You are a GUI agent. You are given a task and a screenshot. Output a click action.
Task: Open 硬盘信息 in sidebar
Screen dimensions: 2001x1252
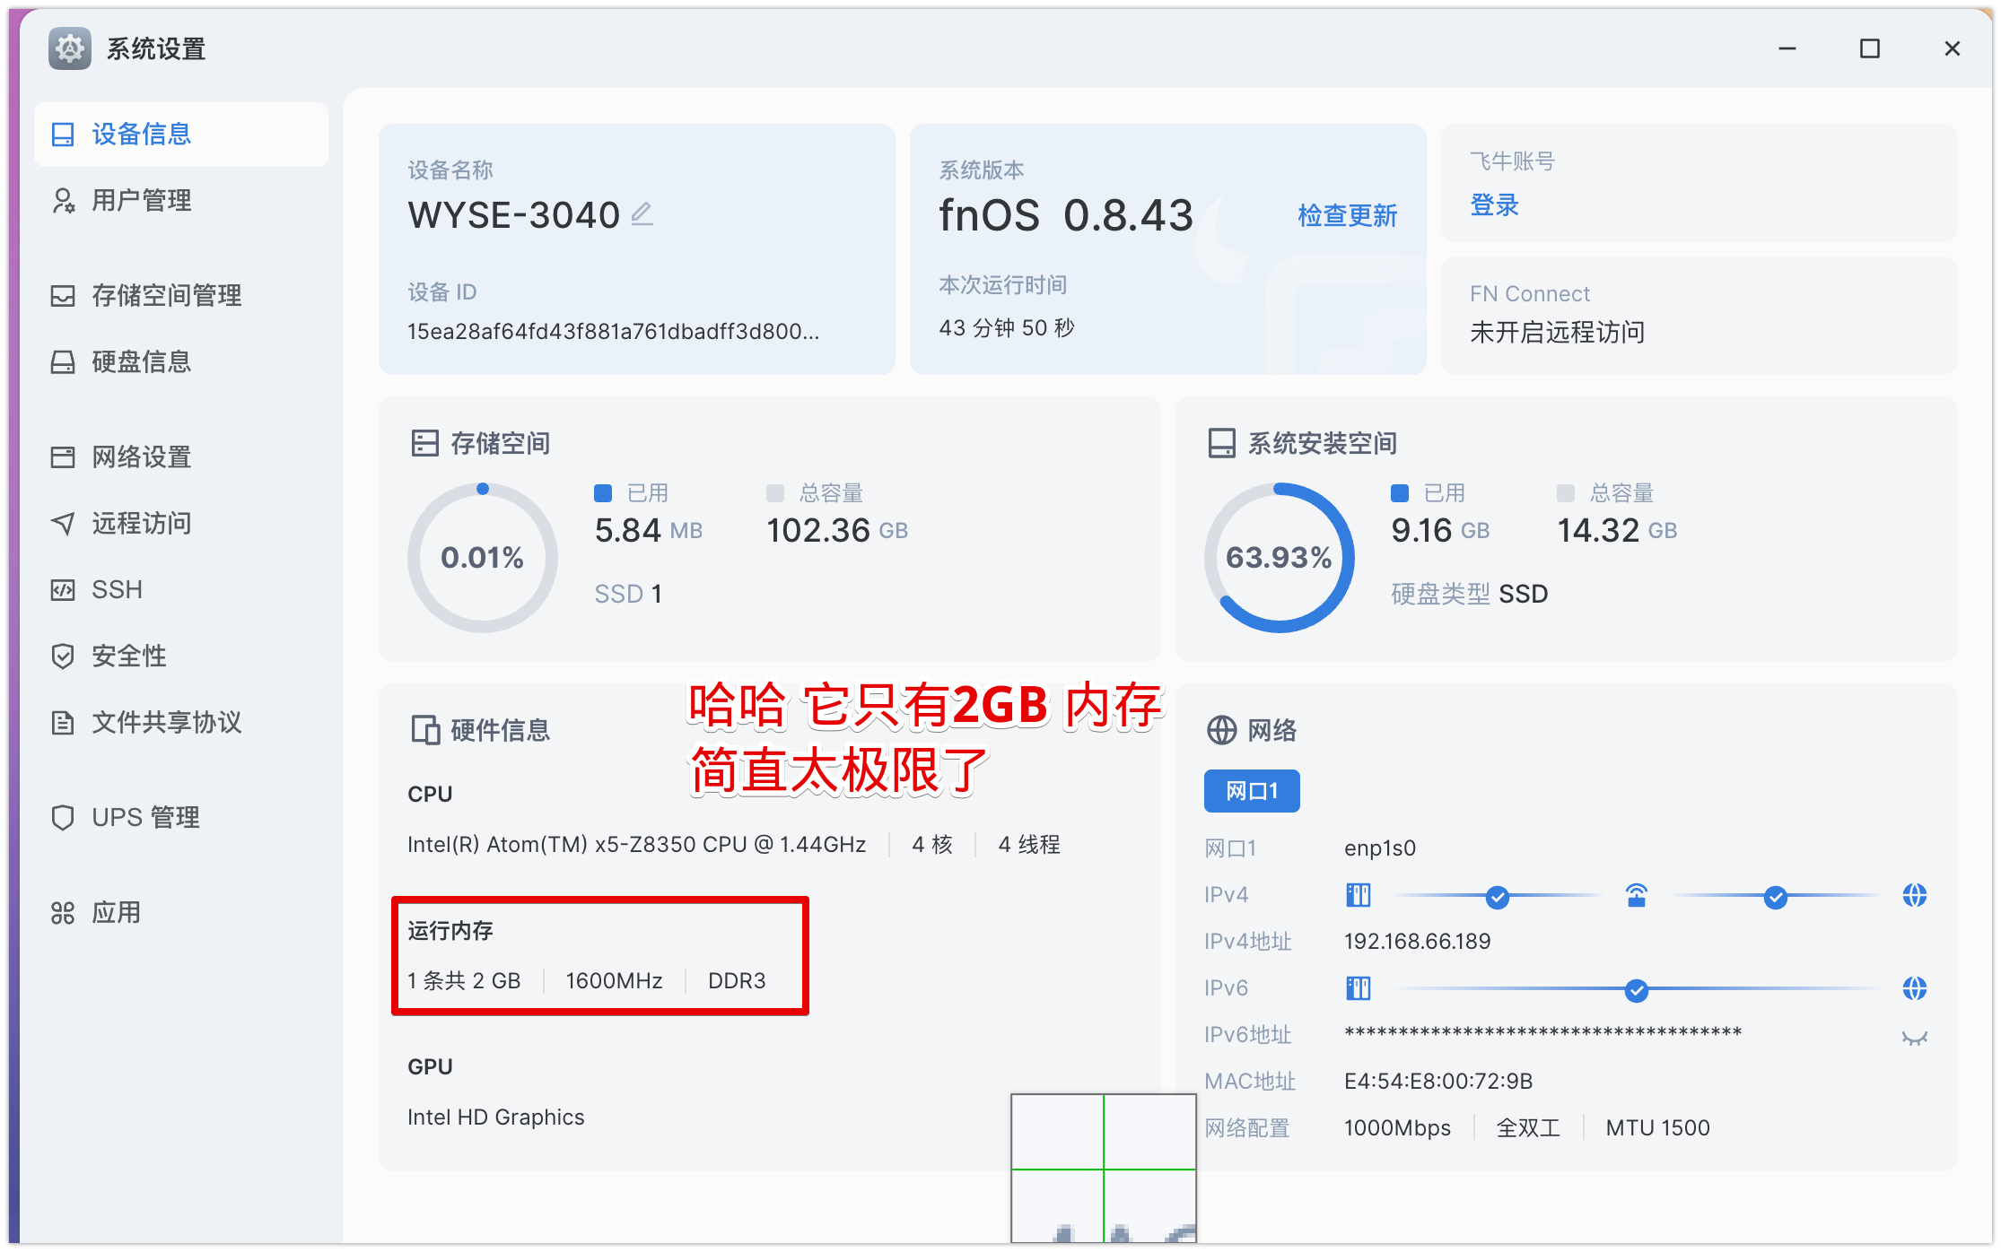coord(141,361)
